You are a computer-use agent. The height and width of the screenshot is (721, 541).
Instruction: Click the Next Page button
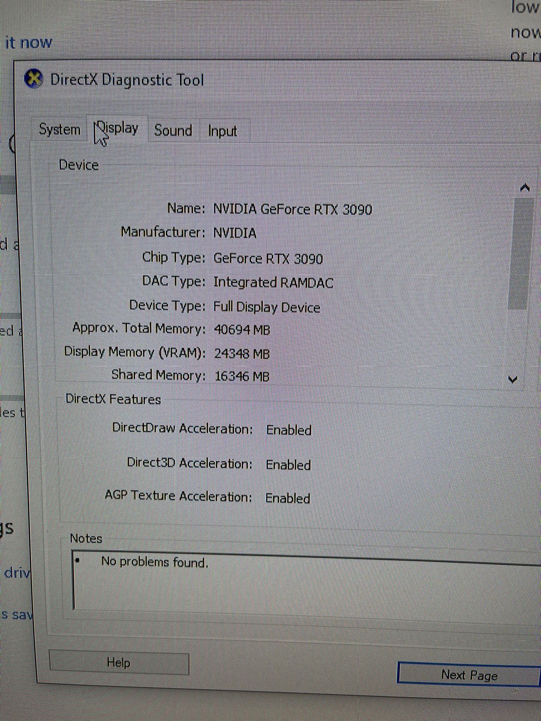(469, 675)
